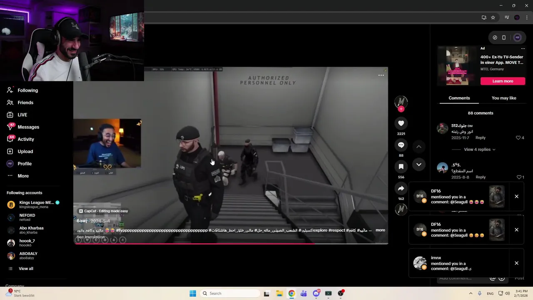The image size is (533, 300).
Task: View all following accounts
Action: [x=21, y=269]
